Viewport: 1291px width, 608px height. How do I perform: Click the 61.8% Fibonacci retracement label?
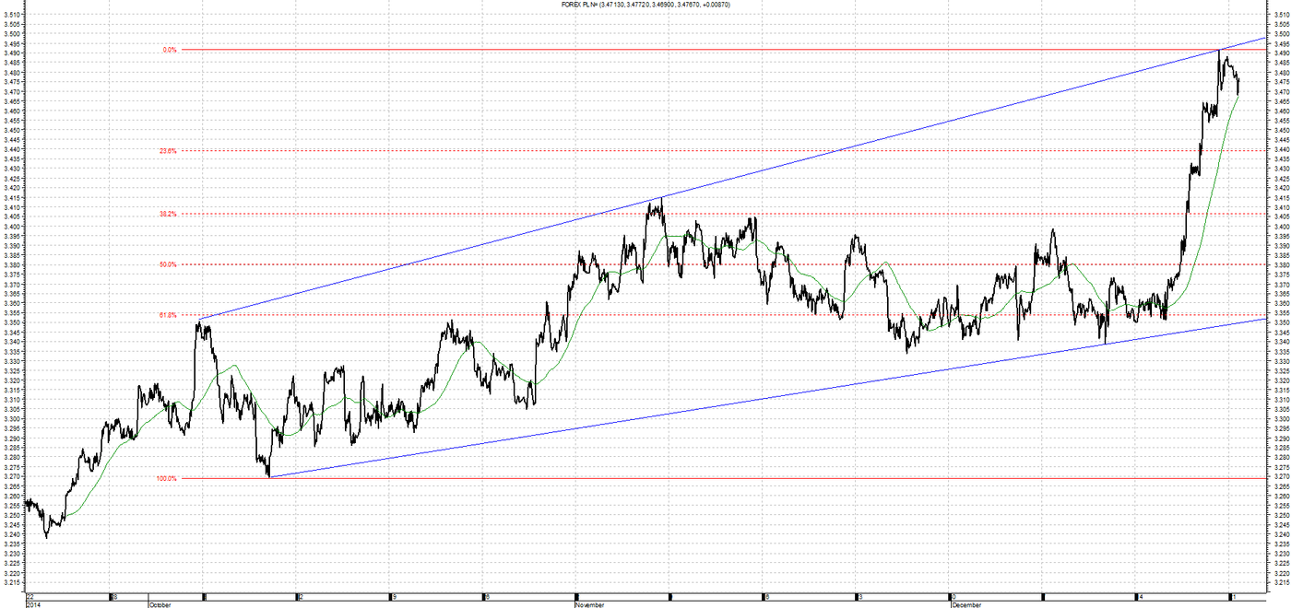click(x=168, y=315)
